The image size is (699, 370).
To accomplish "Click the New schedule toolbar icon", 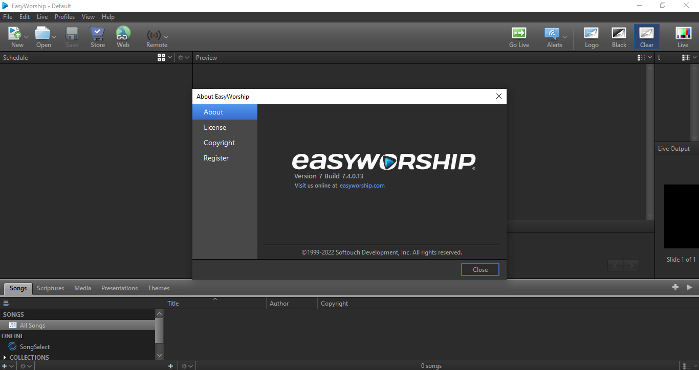I will [x=14, y=34].
